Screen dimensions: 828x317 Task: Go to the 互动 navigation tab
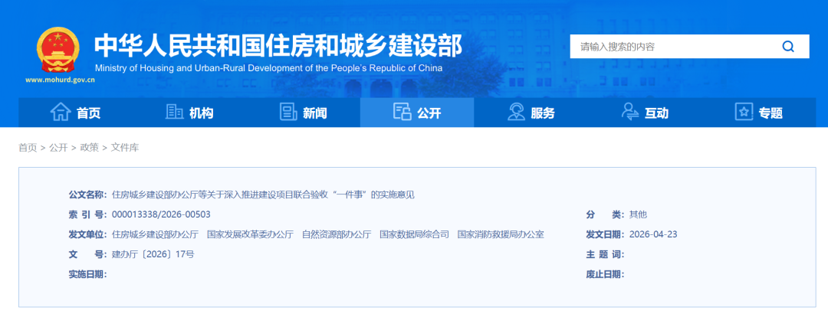pos(645,113)
